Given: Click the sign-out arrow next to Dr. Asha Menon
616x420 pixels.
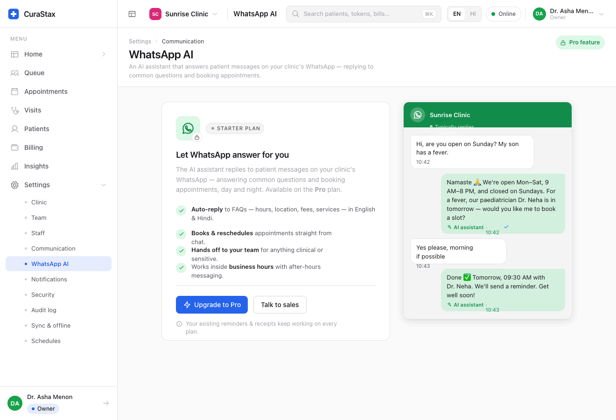Looking at the screenshot, I should click(x=106, y=403).
